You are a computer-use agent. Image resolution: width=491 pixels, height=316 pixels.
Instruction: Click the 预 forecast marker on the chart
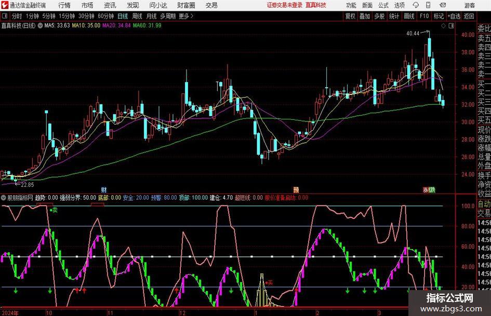tap(296, 189)
